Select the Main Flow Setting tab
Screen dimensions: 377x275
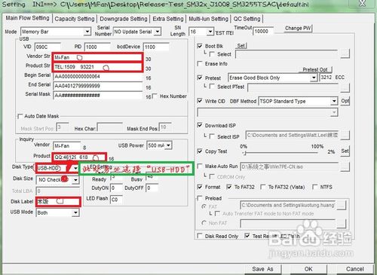[x=27, y=18]
